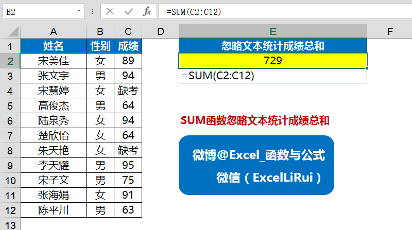This screenshot has width=412, height=230.
Task: Click cell 忽略文本统计成绩总和 in column E
Action: (x=273, y=46)
